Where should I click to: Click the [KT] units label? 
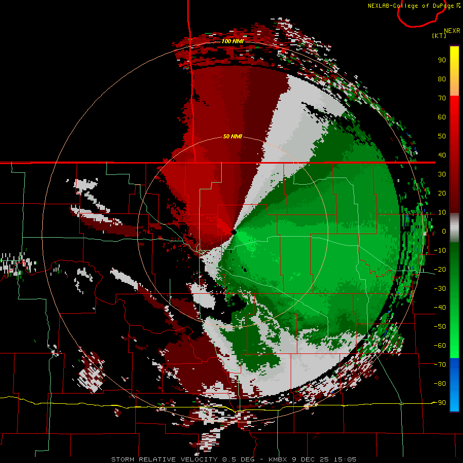439,35
